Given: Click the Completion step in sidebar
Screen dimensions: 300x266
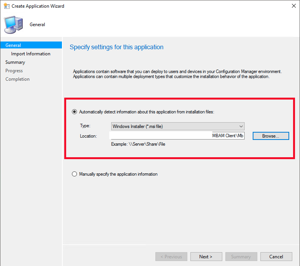Looking at the screenshot, I should (x=17, y=79).
